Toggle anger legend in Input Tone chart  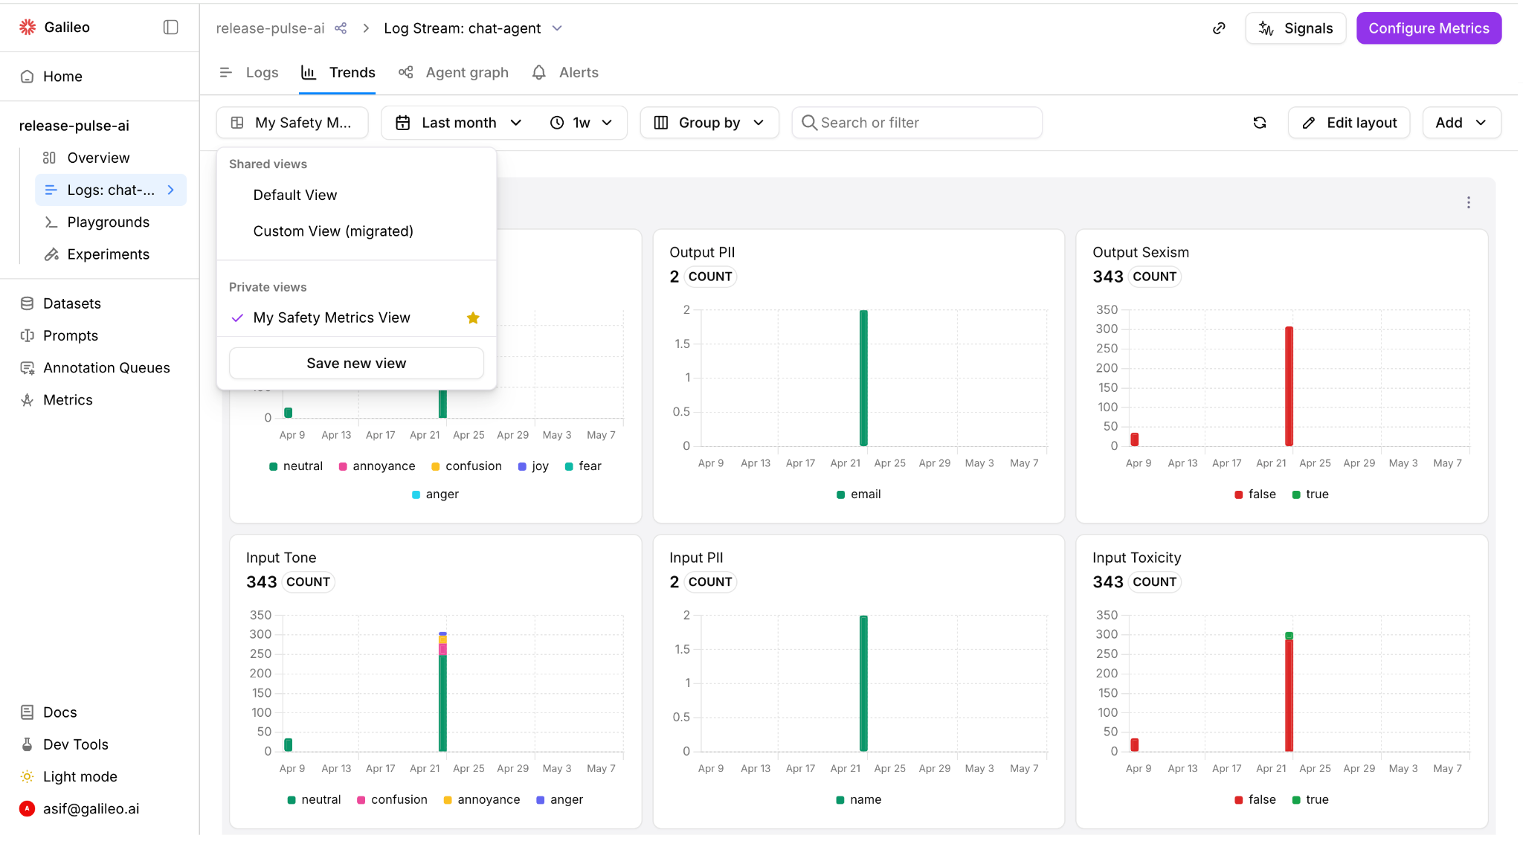point(559,800)
